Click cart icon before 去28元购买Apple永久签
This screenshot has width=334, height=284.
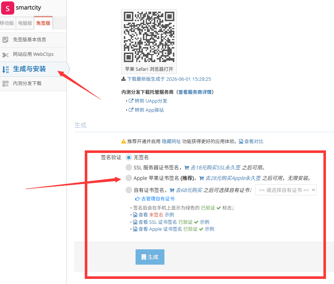click(x=201, y=178)
